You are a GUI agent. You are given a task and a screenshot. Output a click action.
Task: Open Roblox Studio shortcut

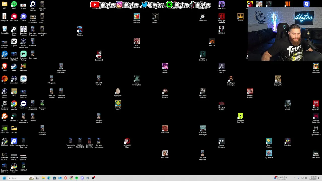[14, 31]
